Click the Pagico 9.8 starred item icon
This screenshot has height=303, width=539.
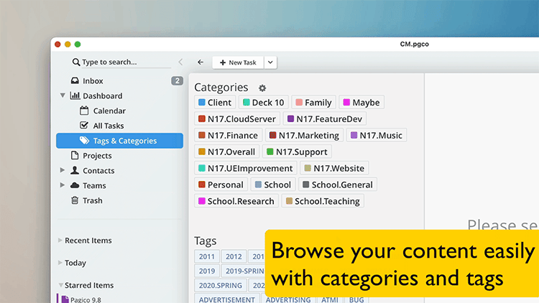point(65,299)
